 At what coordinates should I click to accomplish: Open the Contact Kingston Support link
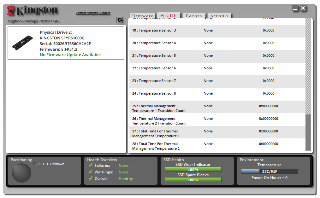[x=93, y=13]
